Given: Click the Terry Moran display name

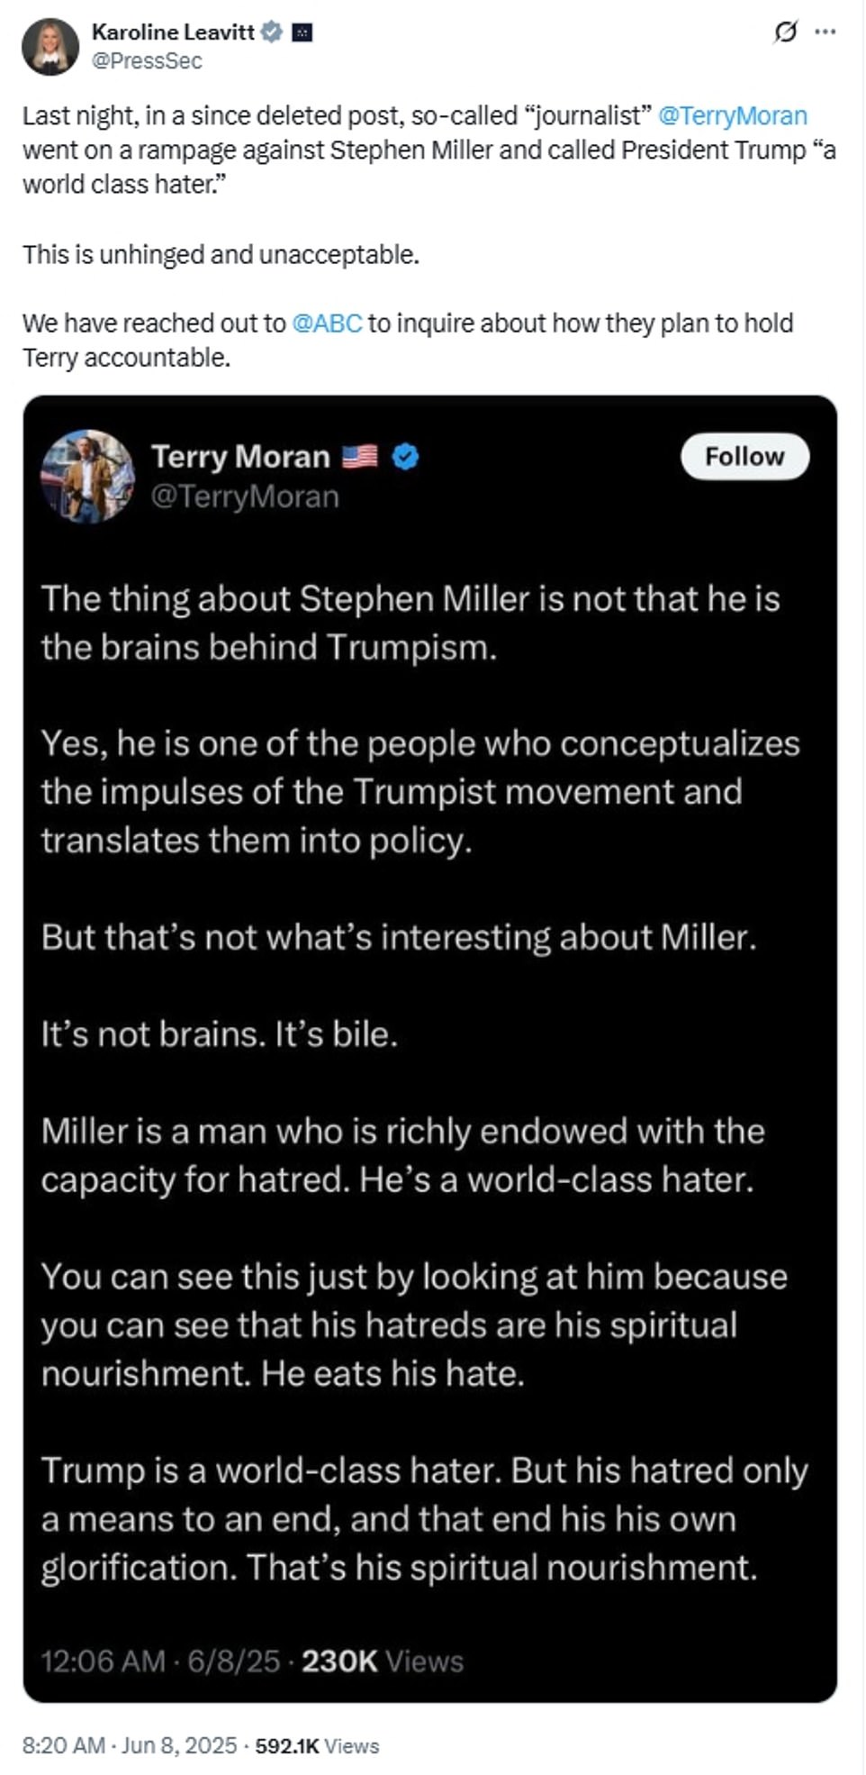Looking at the screenshot, I should [x=240, y=457].
